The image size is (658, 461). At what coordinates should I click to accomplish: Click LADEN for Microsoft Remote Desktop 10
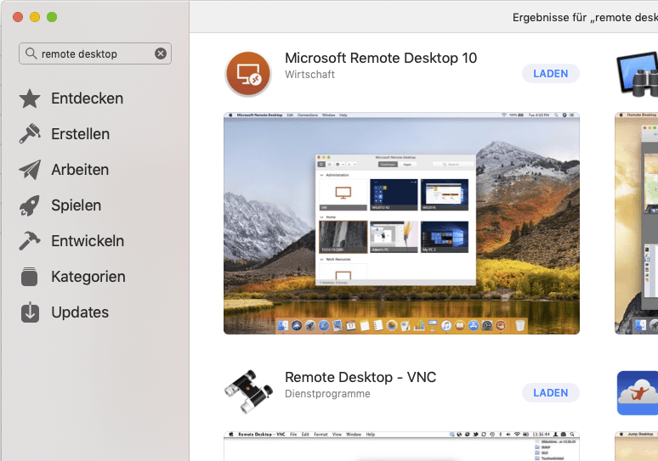(x=551, y=74)
